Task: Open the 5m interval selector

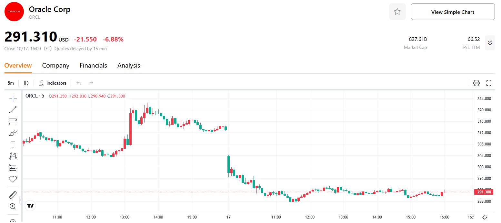Action: [11, 83]
